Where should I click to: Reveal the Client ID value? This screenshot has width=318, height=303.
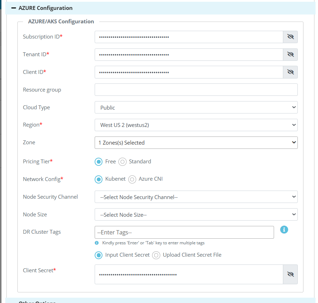tap(290, 72)
